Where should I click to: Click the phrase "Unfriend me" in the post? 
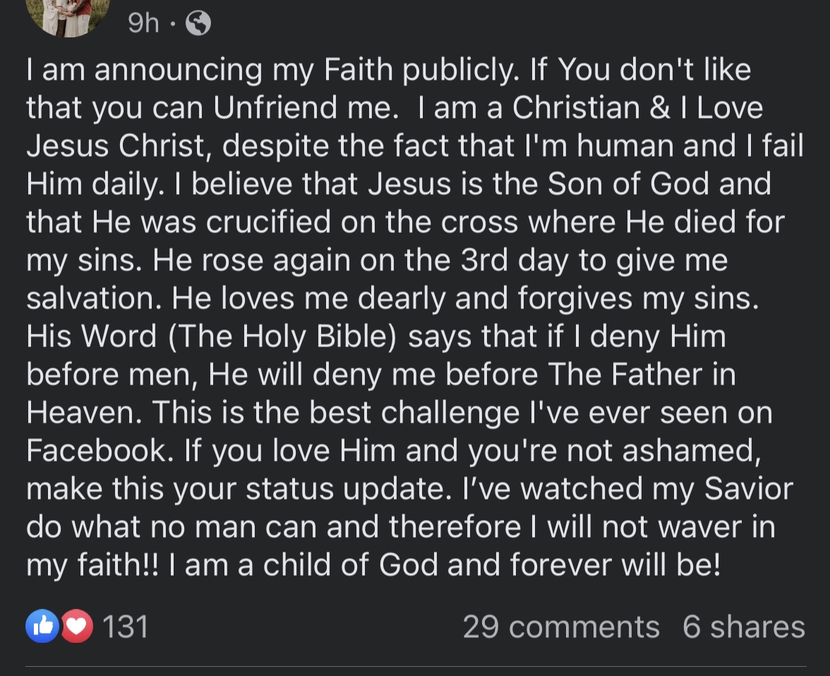tap(306, 107)
